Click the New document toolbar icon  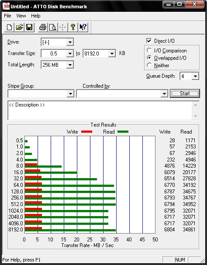(9, 27)
